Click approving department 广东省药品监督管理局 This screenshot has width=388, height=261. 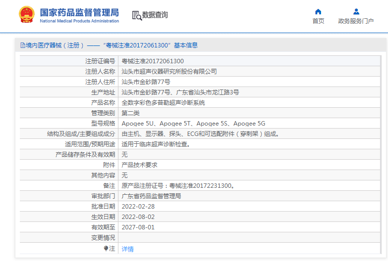pos(151,196)
